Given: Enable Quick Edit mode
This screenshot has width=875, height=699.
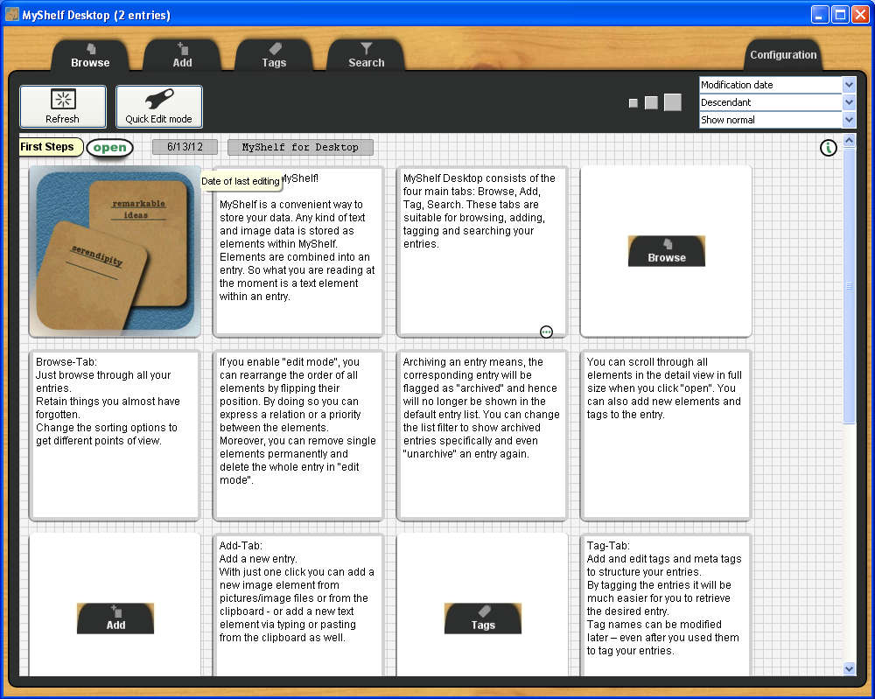Looking at the screenshot, I should point(158,107).
